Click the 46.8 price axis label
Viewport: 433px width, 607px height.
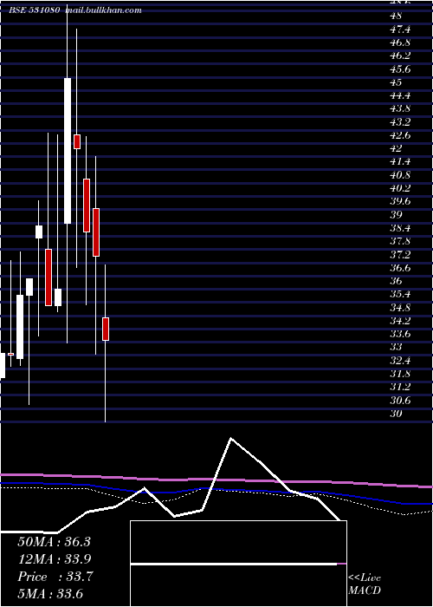pyautogui.click(x=400, y=42)
